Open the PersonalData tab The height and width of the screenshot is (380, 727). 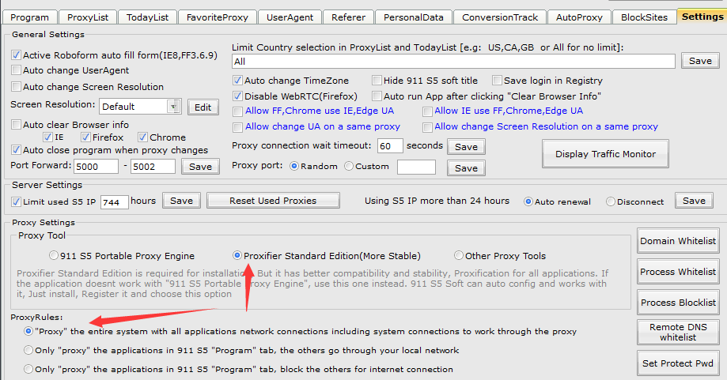(x=414, y=17)
